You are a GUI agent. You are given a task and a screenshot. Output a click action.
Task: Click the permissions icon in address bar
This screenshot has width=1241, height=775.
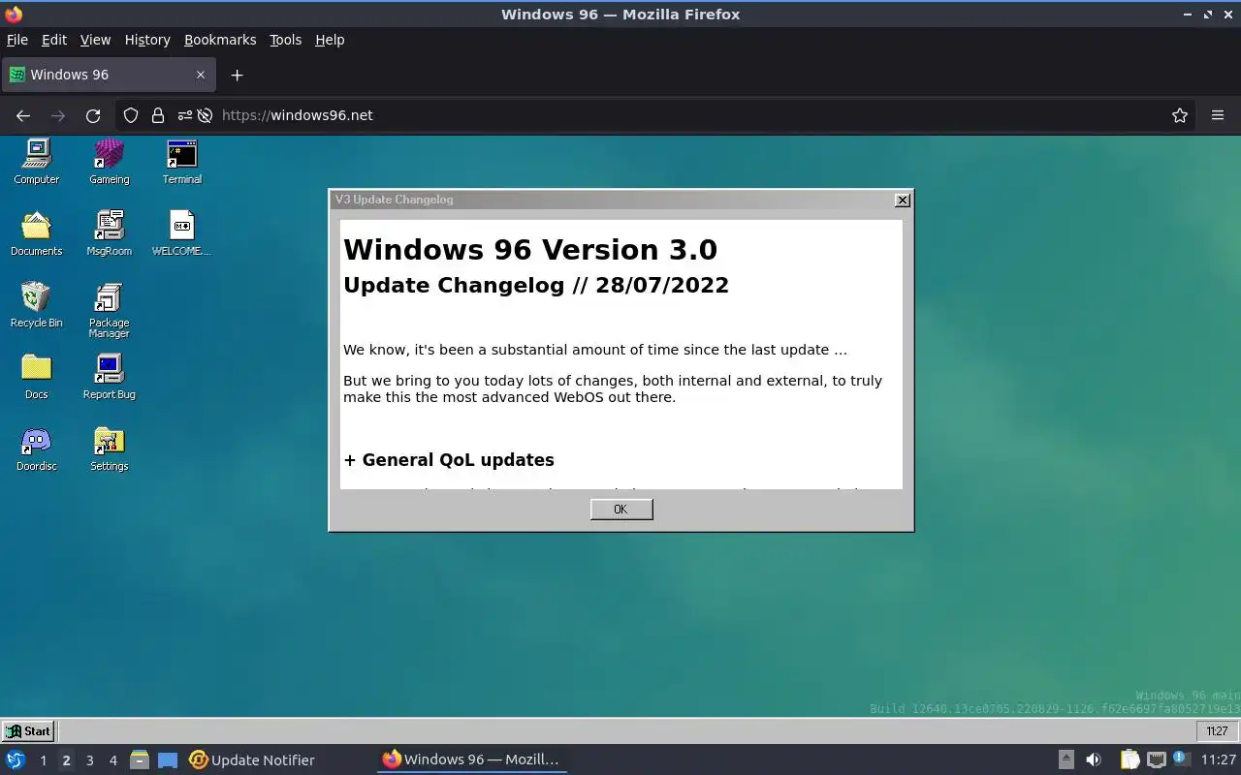tap(184, 115)
